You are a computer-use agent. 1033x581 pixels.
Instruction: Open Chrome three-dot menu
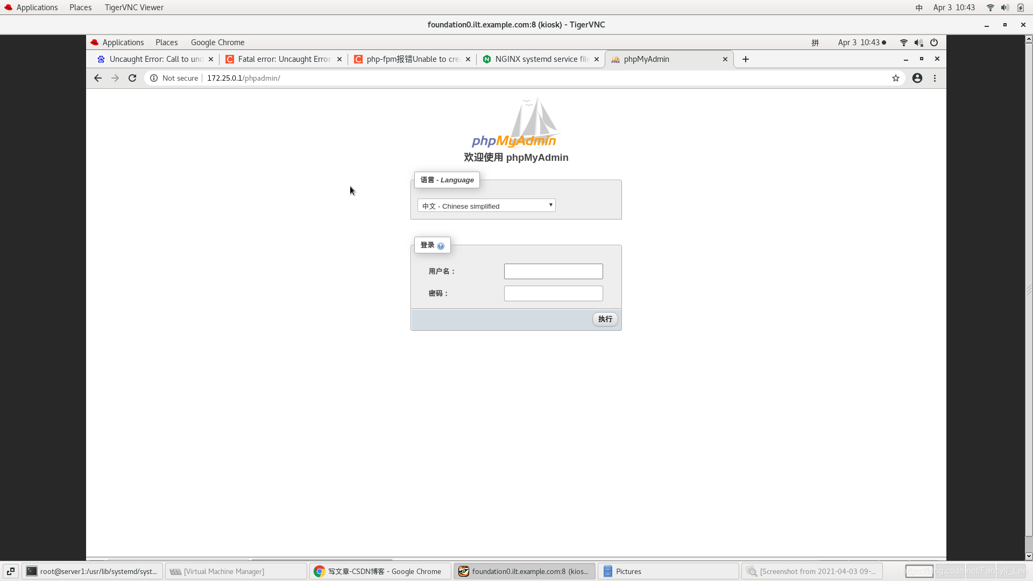tap(935, 78)
